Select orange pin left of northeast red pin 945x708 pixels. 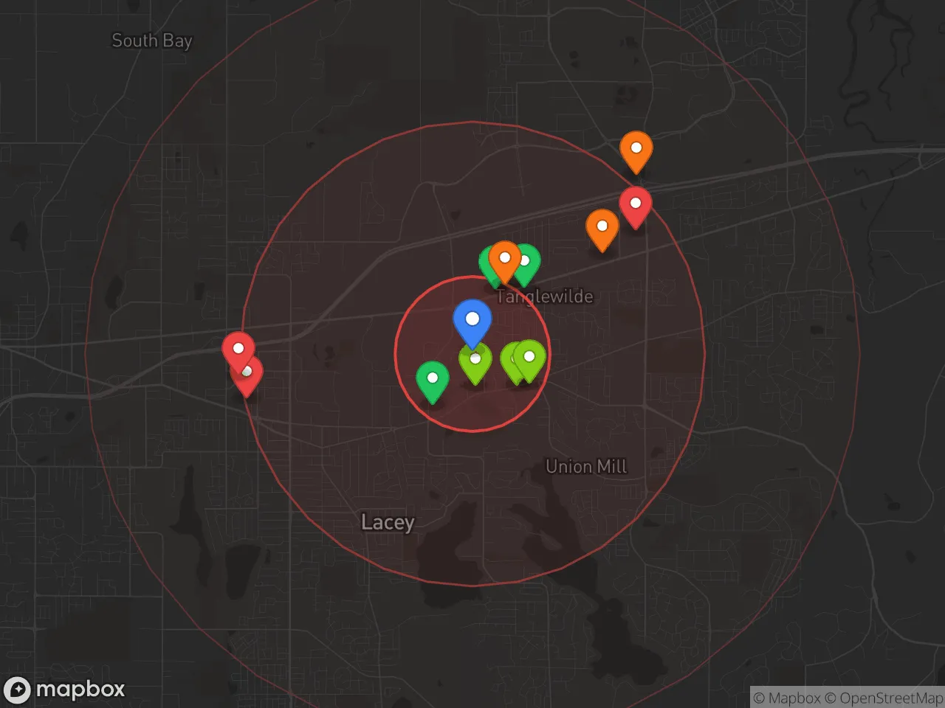602,227
